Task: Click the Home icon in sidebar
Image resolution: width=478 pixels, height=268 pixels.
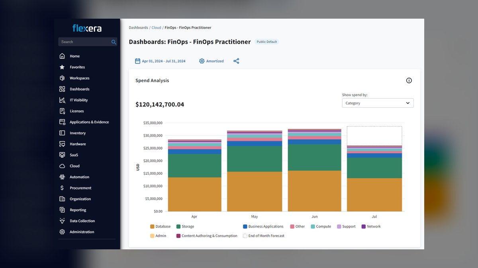Action: coord(62,56)
